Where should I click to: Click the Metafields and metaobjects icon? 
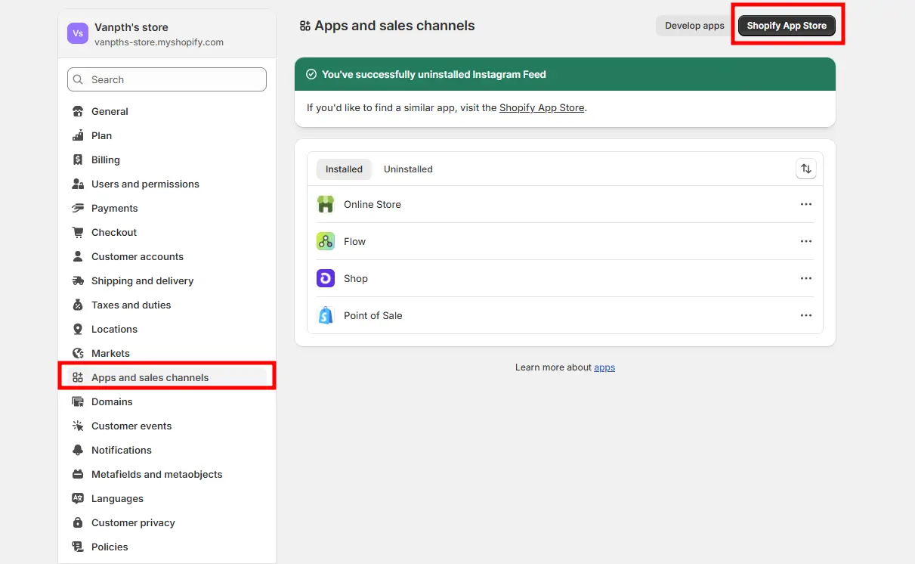(78, 474)
